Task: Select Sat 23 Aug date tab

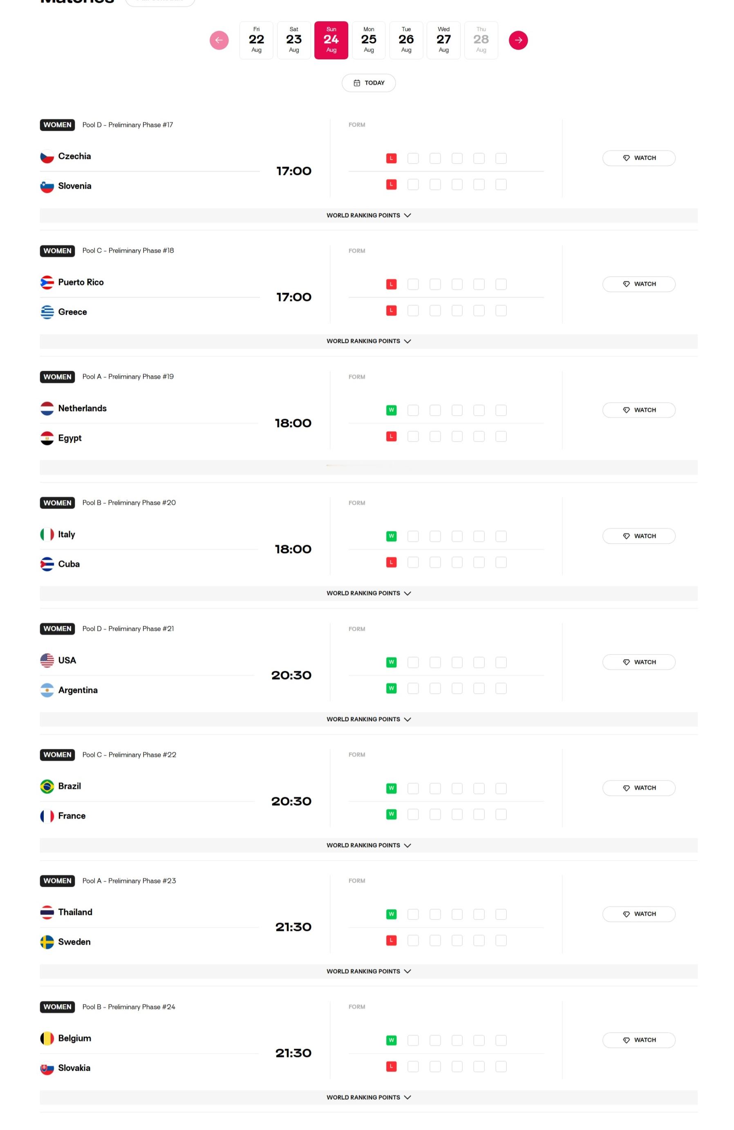Action: tap(294, 40)
